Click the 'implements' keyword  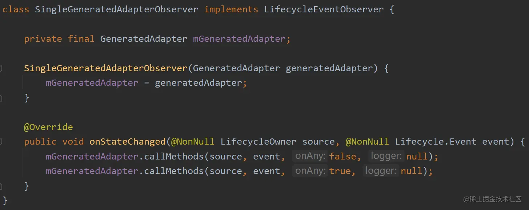point(231,9)
